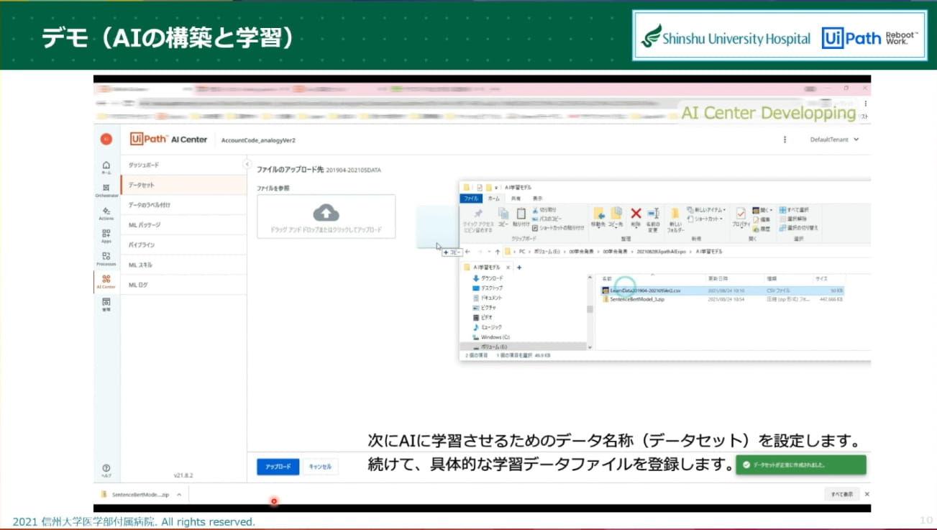This screenshot has width=937, height=530.
Task: Open ML ログ menu item
Action: point(183,285)
